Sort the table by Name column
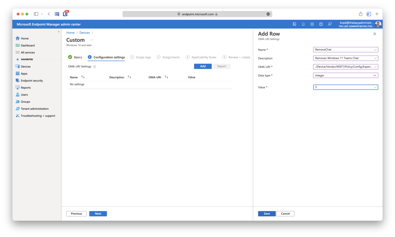Viewport: 395px width, 237px height. 83,77
